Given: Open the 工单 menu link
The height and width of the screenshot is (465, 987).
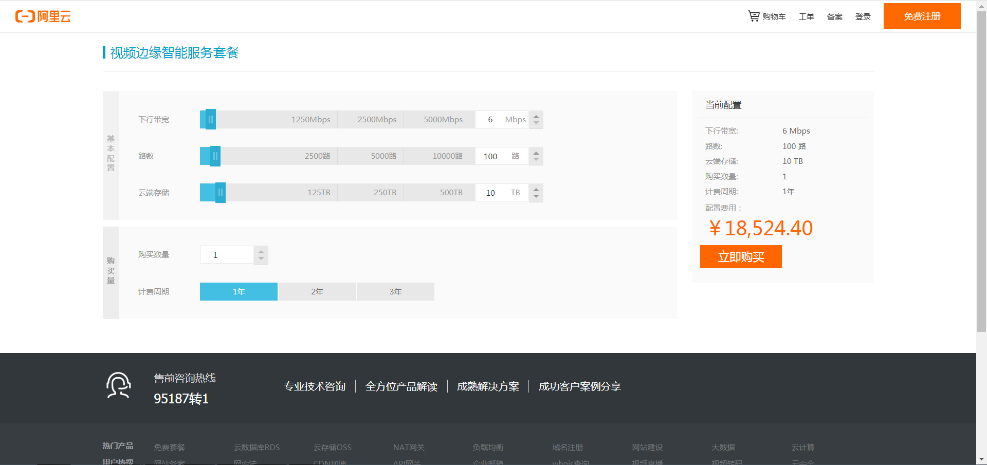Looking at the screenshot, I should 806,16.
